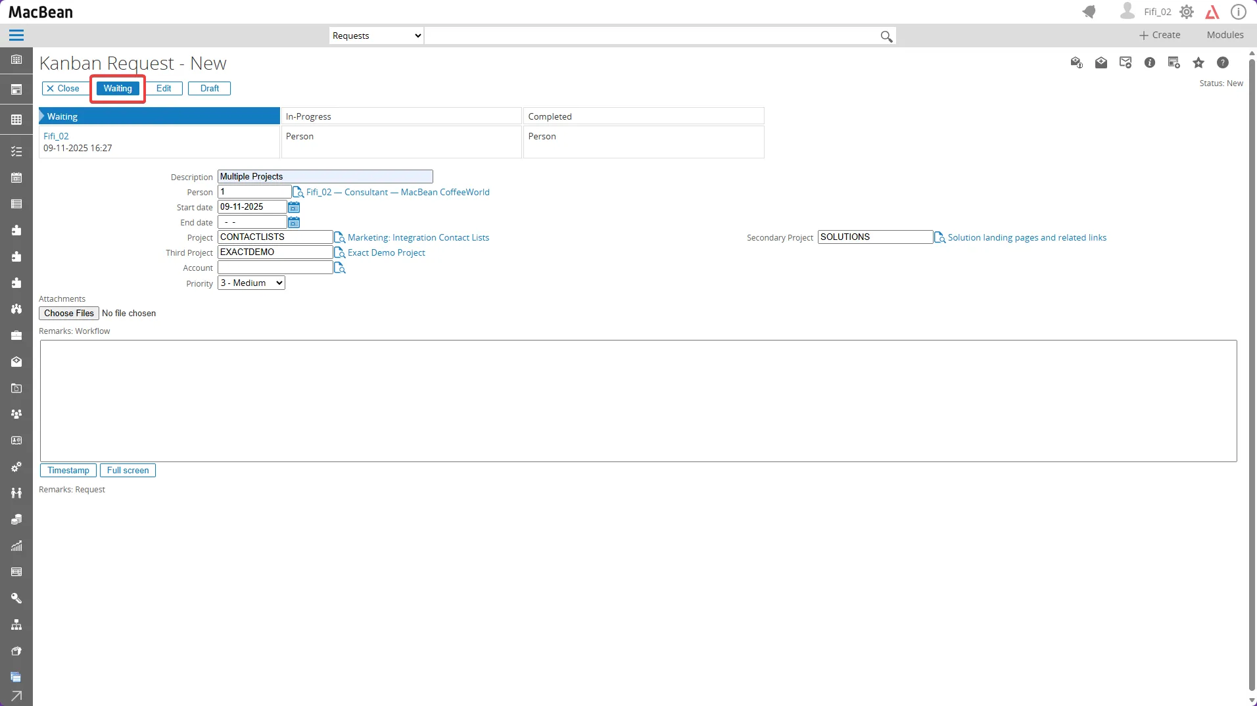Screen dimensions: 1257x706
Task: Expand the Priority dropdown
Action: [251, 283]
